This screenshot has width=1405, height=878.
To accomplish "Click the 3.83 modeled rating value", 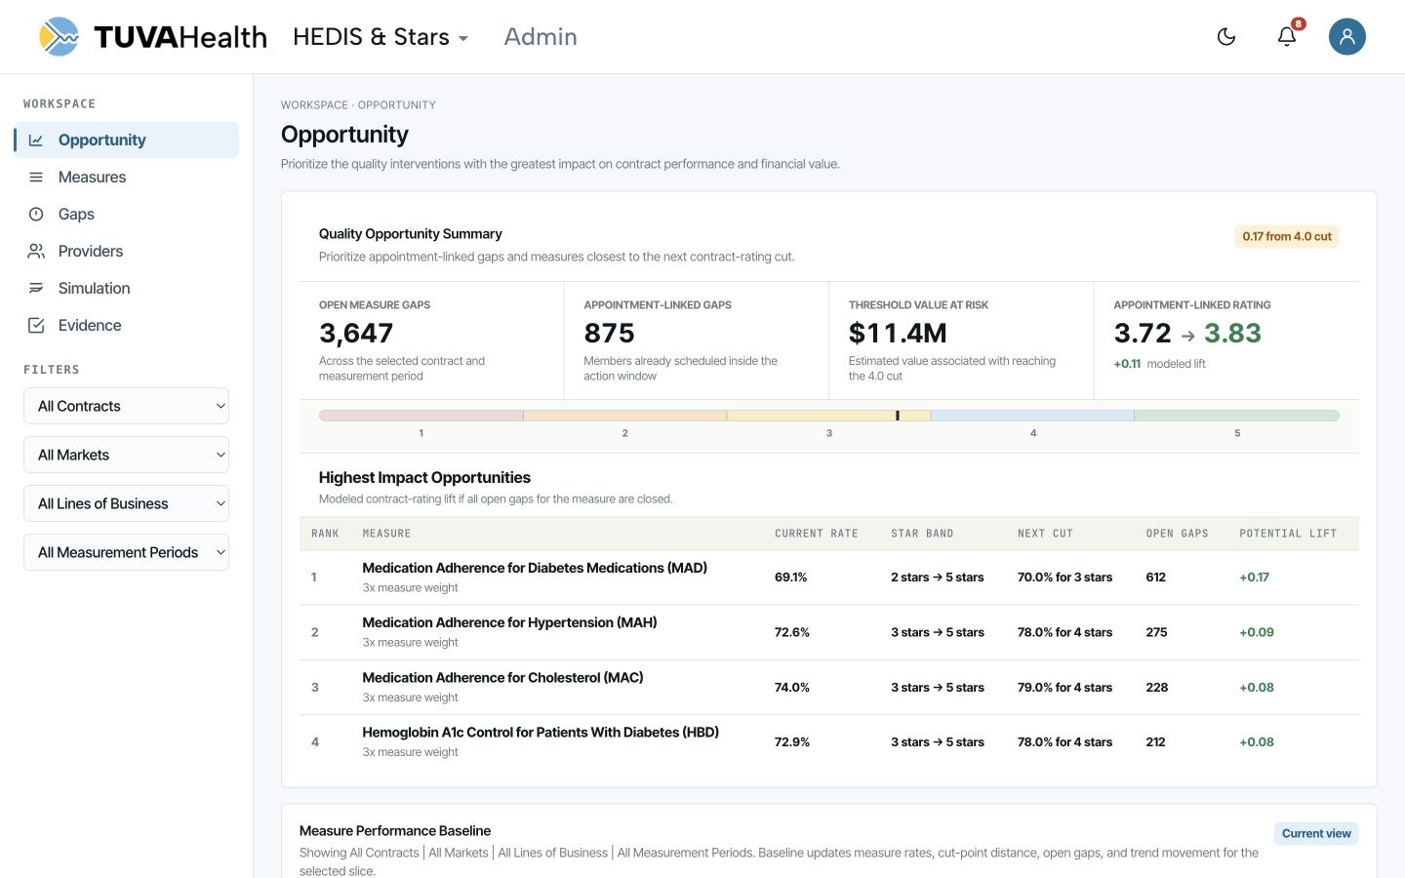I will (x=1232, y=334).
